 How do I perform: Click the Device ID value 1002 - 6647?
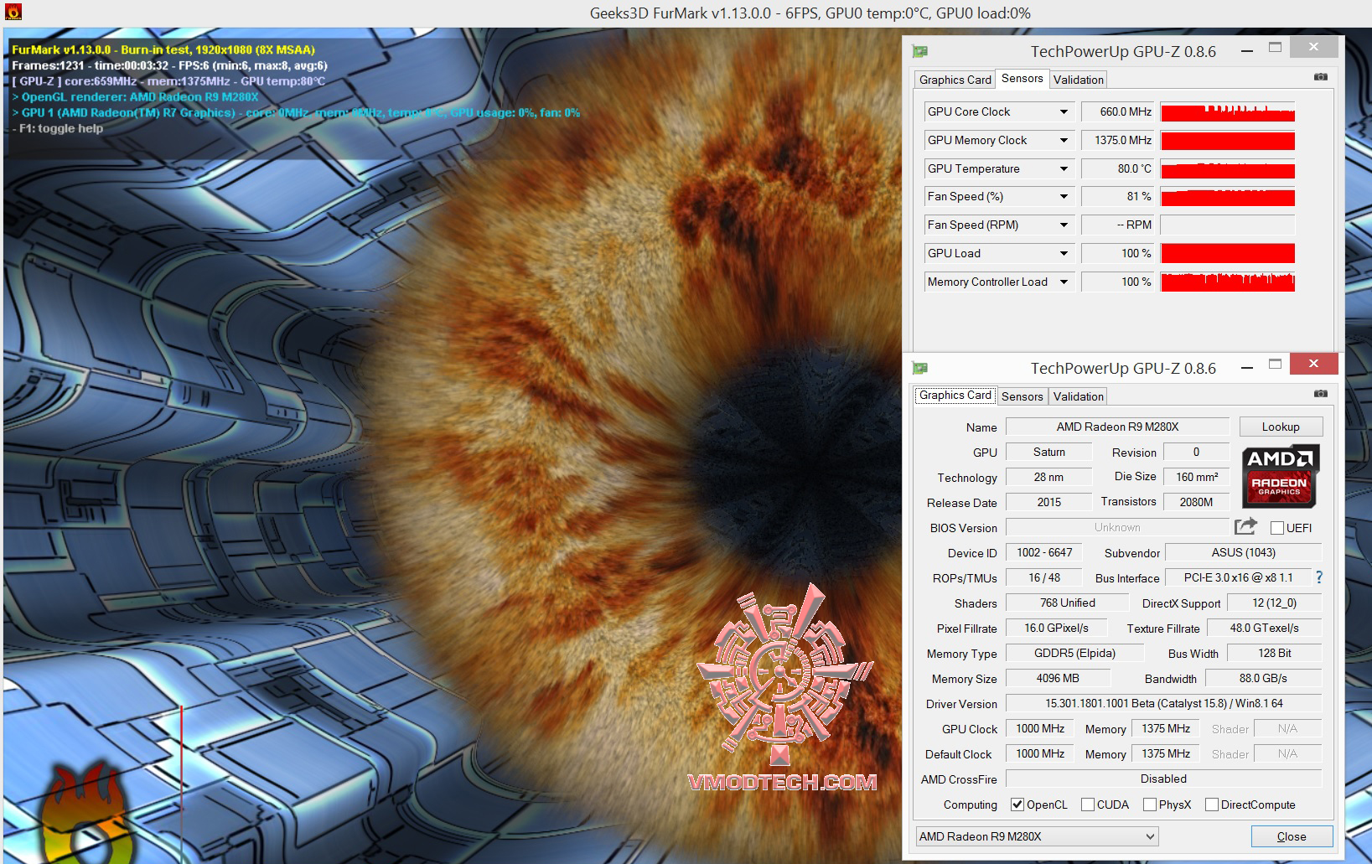1044,552
